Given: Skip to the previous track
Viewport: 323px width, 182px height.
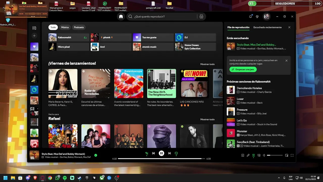Looking at the screenshot, I should (x=153, y=153).
